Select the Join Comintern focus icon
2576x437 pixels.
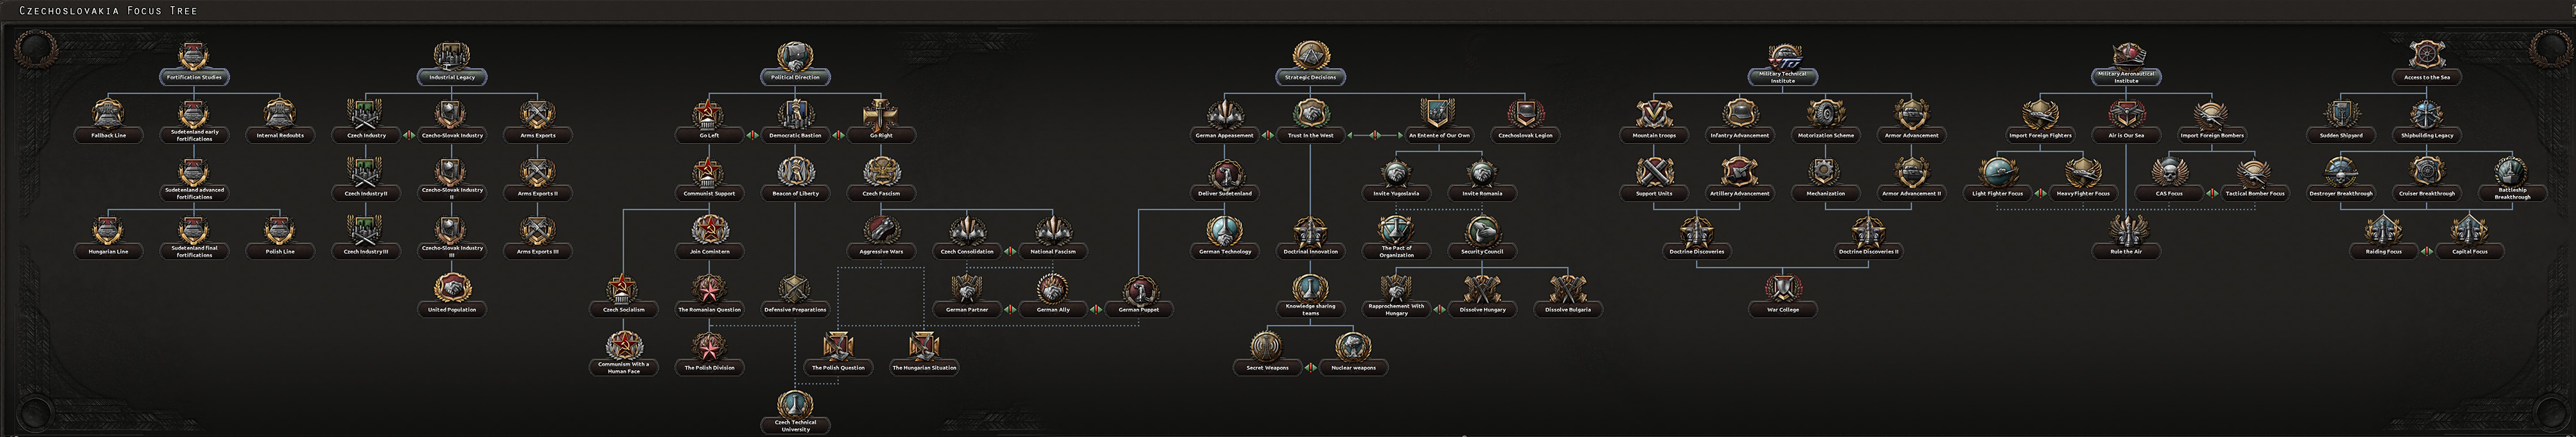[709, 230]
